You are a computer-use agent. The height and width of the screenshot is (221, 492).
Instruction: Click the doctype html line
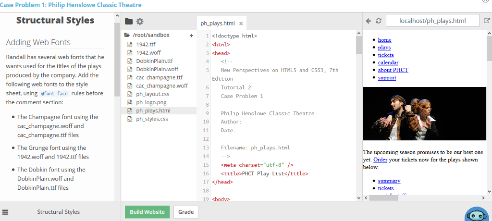(x=234, y=36)
